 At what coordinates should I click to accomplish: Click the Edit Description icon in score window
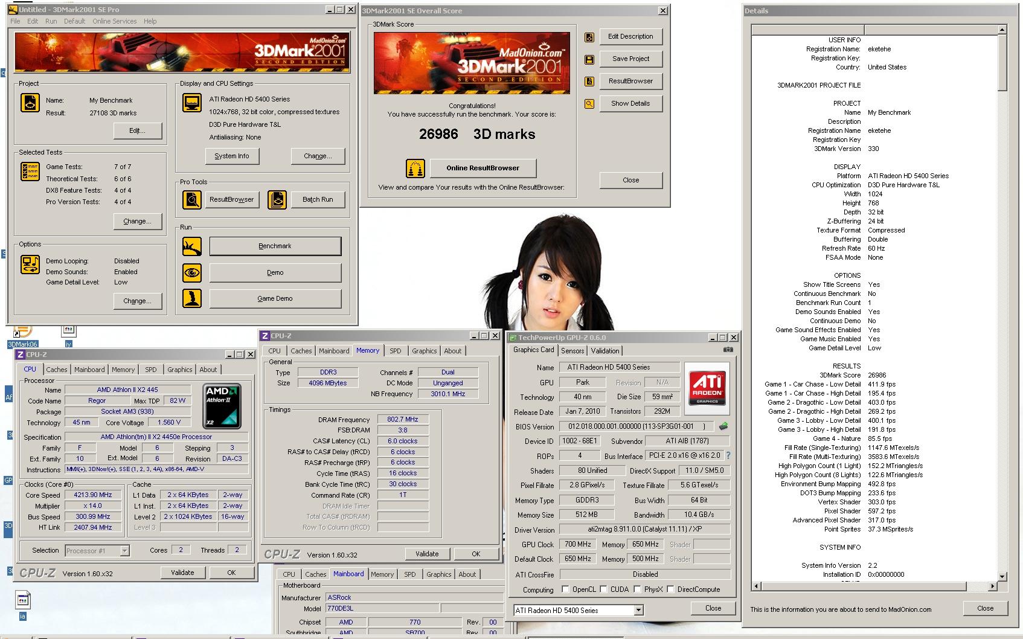589,37
